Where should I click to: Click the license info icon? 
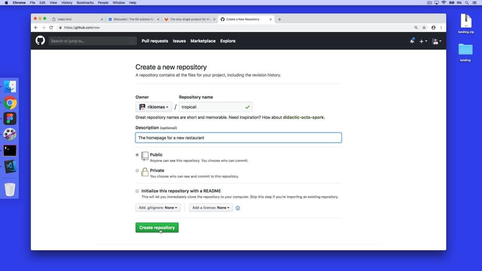coord(238,208)
